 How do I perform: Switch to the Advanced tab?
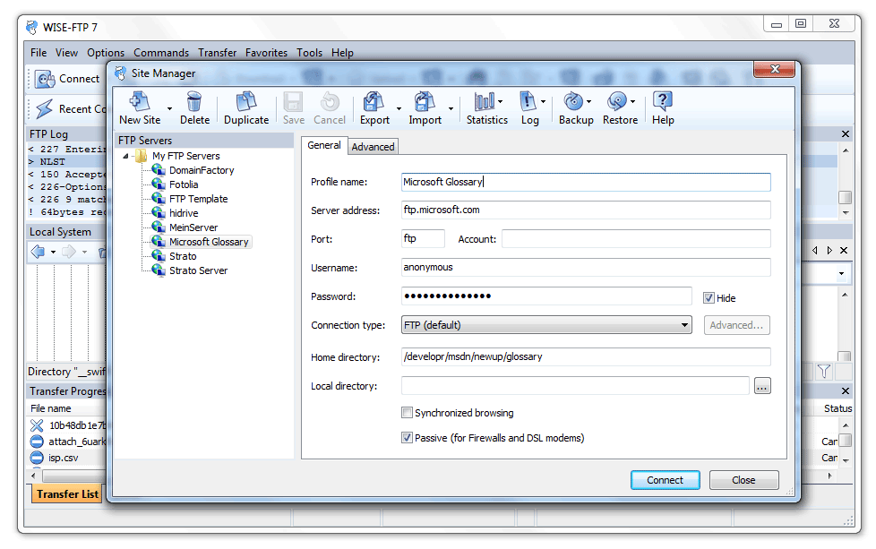373,146
